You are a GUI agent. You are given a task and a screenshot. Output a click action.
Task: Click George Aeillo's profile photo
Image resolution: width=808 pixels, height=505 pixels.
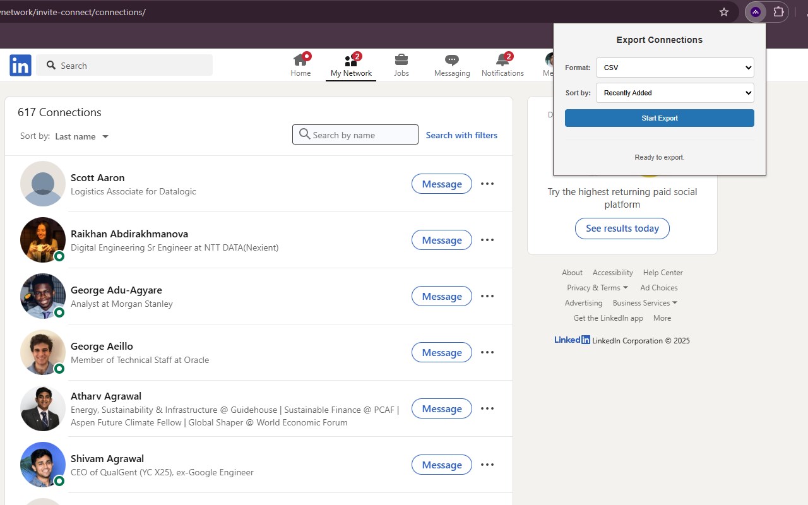[43, 352]
